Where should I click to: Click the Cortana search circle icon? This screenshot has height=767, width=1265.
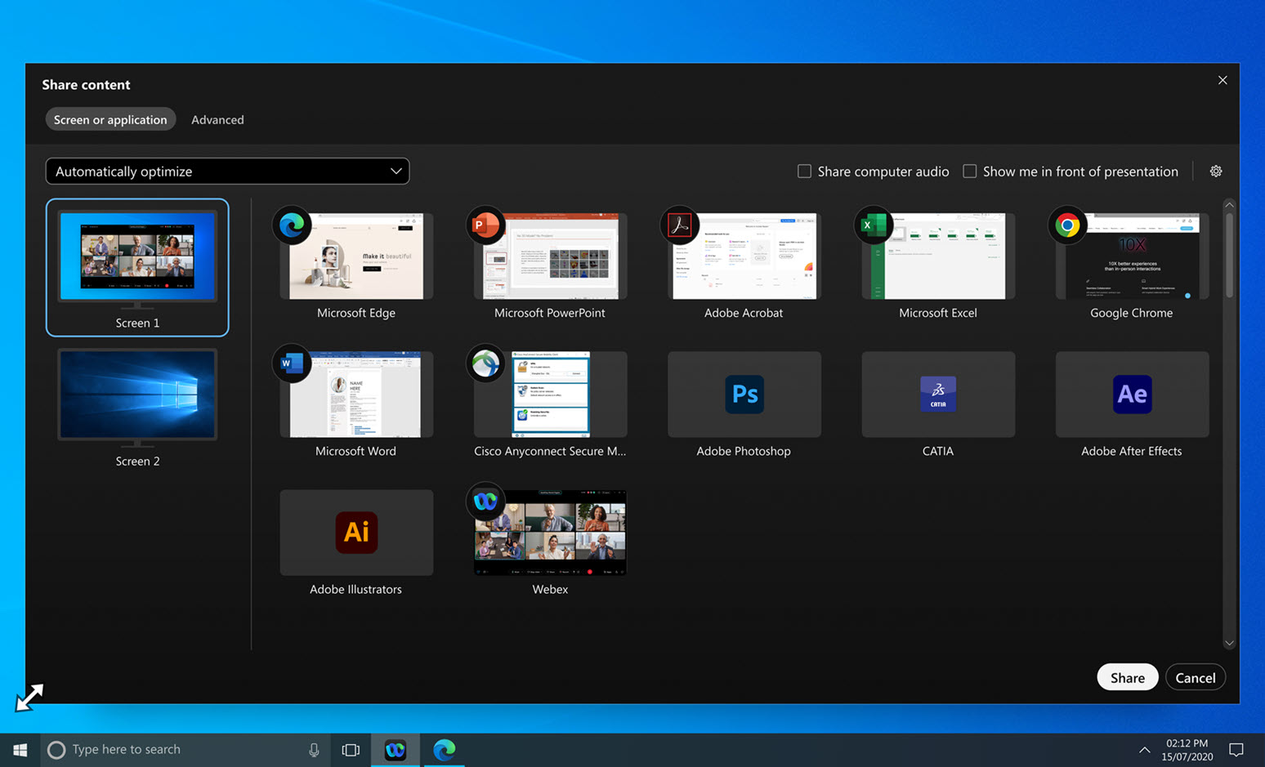tap(56, 750)
